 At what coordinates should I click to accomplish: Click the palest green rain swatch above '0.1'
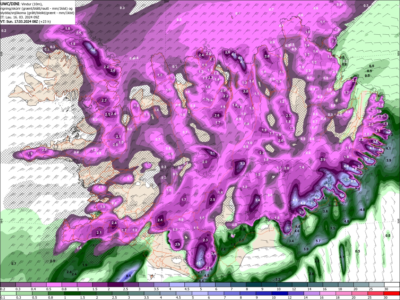point(8,293)
